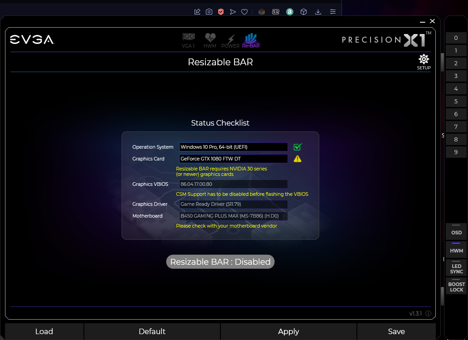The height and width of the screenshot is (340, 468).
Task: Close the Precision X1 window
Action: (x=432, y=21)
